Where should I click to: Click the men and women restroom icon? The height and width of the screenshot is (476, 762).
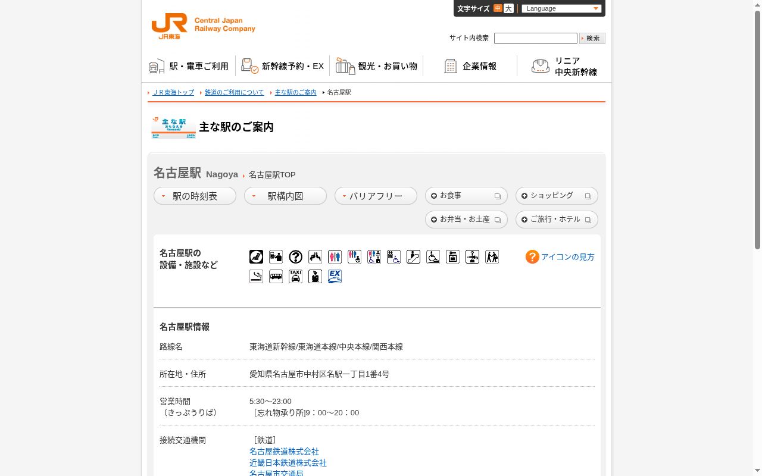pyautogui.click(x=335, y=257)
